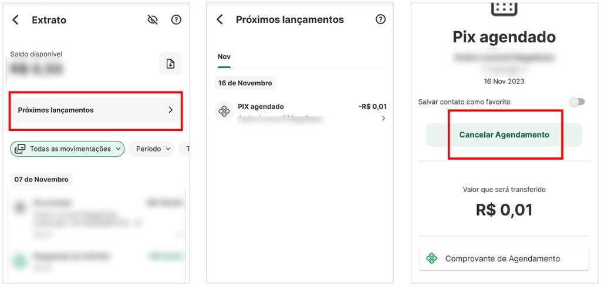Image resolution: width=601 pixels, height=286 pixels.
Task: Click the -R$ 0,01 amount
Action: click(x=373, y=106)
